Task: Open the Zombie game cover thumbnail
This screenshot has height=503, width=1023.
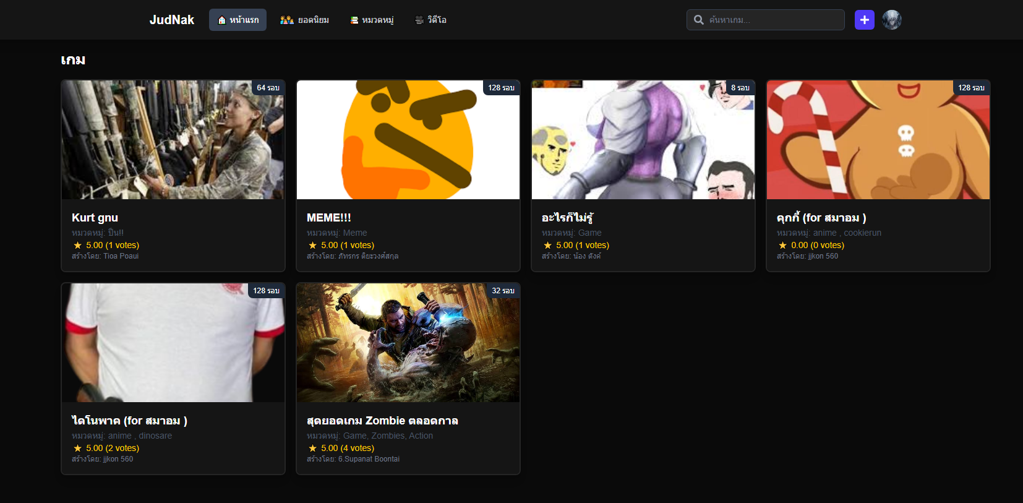Action: tap(408, 343)
